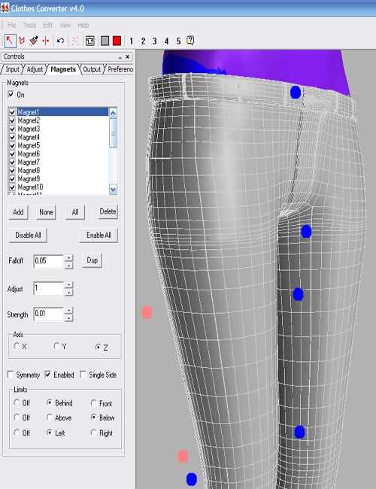Select the Front limit radio button

pyautogui.click(x=93, y=403)
